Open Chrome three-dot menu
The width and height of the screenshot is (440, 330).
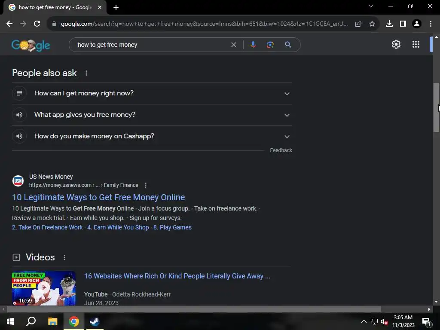(431, 24)
